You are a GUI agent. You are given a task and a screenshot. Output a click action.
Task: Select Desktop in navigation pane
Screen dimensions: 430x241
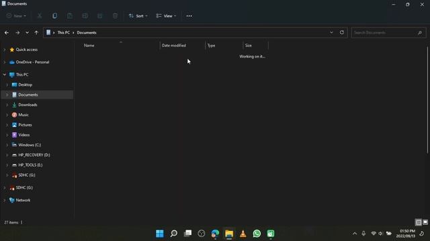26,85
